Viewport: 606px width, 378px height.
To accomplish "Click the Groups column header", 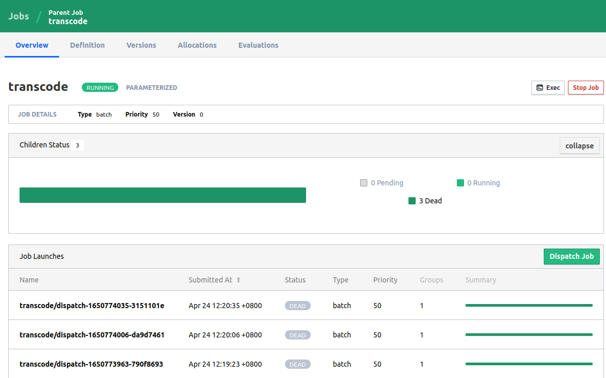I will 431,280.
